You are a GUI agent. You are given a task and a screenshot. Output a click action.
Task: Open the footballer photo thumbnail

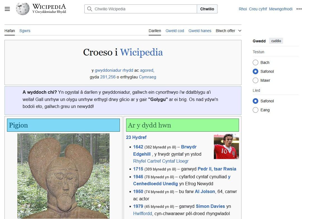click(226, 146)
